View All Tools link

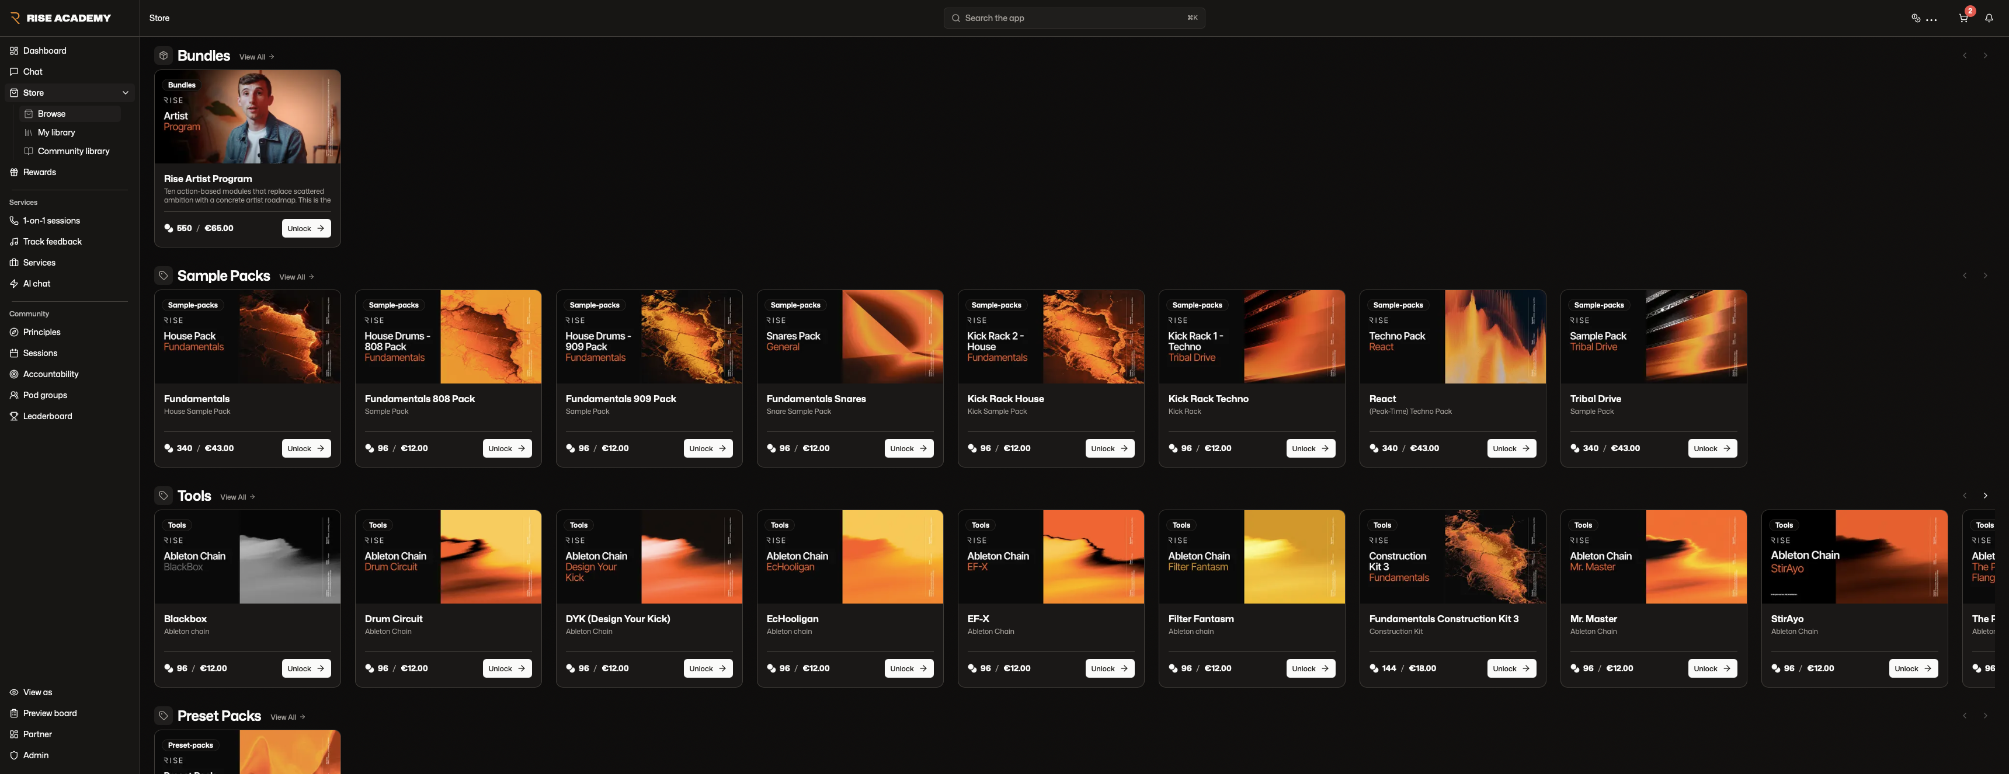237,497
